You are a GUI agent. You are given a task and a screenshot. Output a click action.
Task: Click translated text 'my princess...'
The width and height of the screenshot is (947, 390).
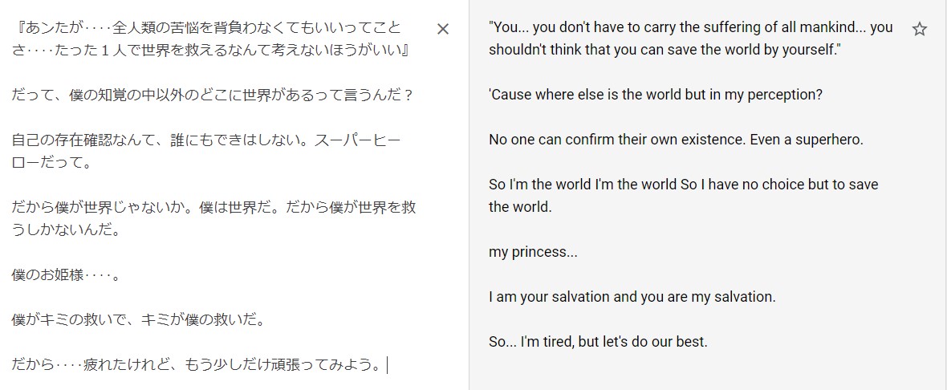[x=534, y=252]
